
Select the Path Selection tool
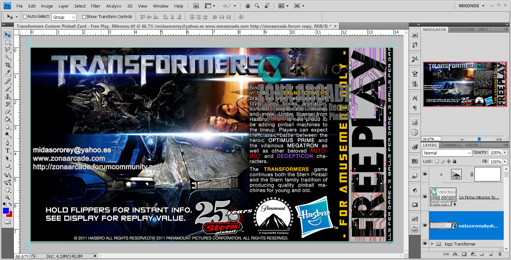pos(8,158)
